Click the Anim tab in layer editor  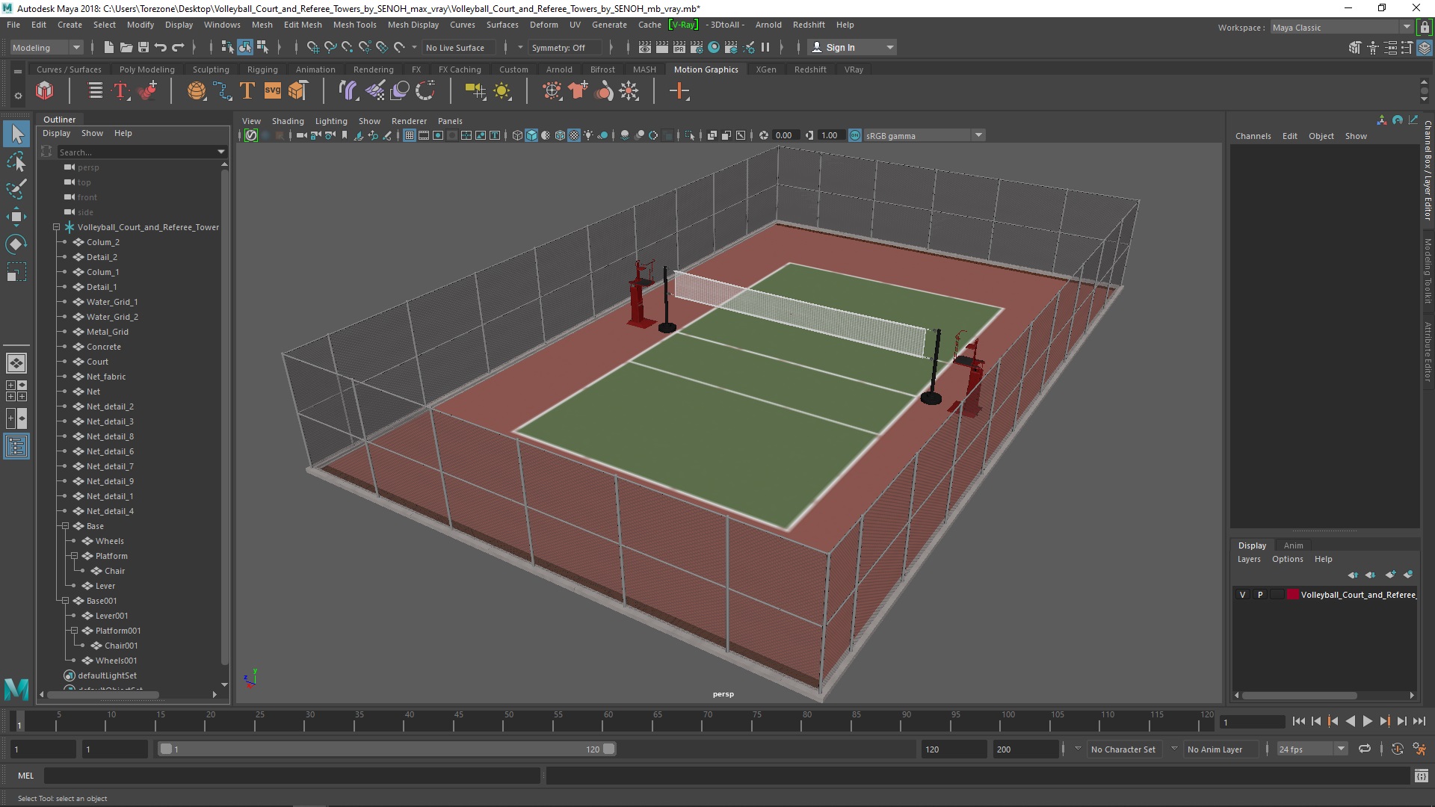(1293, 545)
